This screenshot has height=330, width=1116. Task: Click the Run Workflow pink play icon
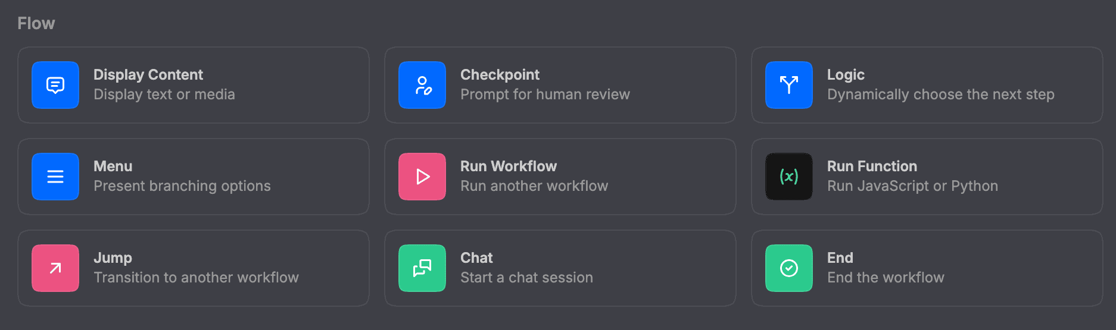click(422, 177)
